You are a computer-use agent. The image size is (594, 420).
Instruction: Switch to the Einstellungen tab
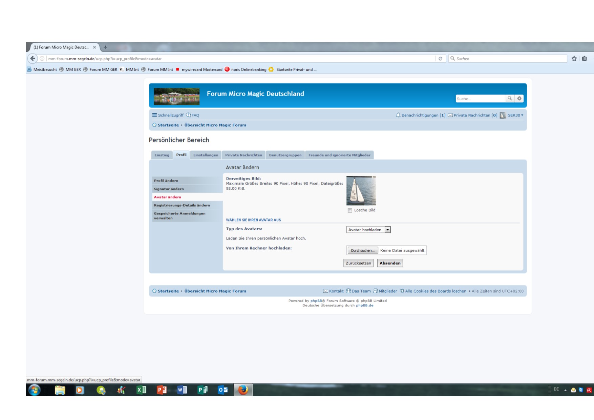click(x=206, y=155)
